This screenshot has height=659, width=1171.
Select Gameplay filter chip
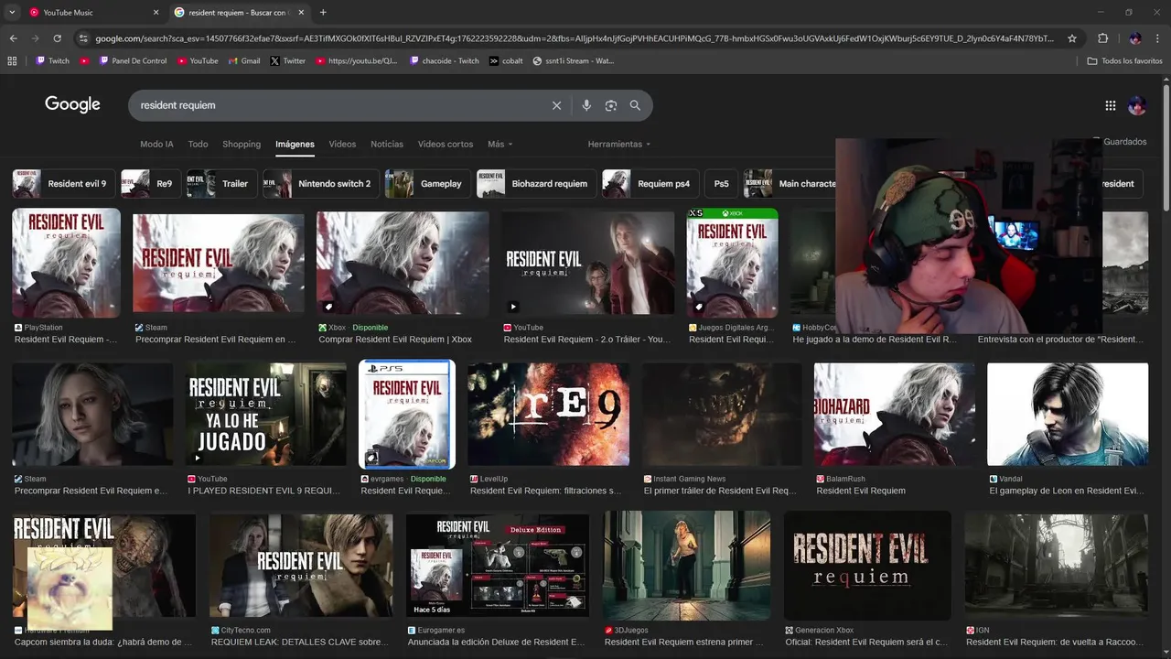(427, 184)
